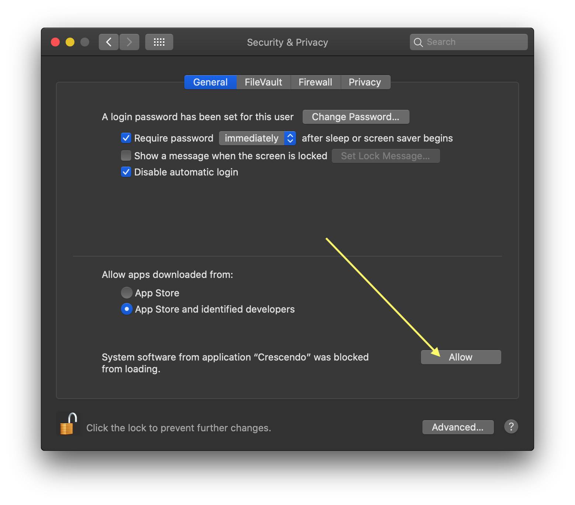Click the yellow minimize traffic light
575x505 pixels.
coord(70,42)
